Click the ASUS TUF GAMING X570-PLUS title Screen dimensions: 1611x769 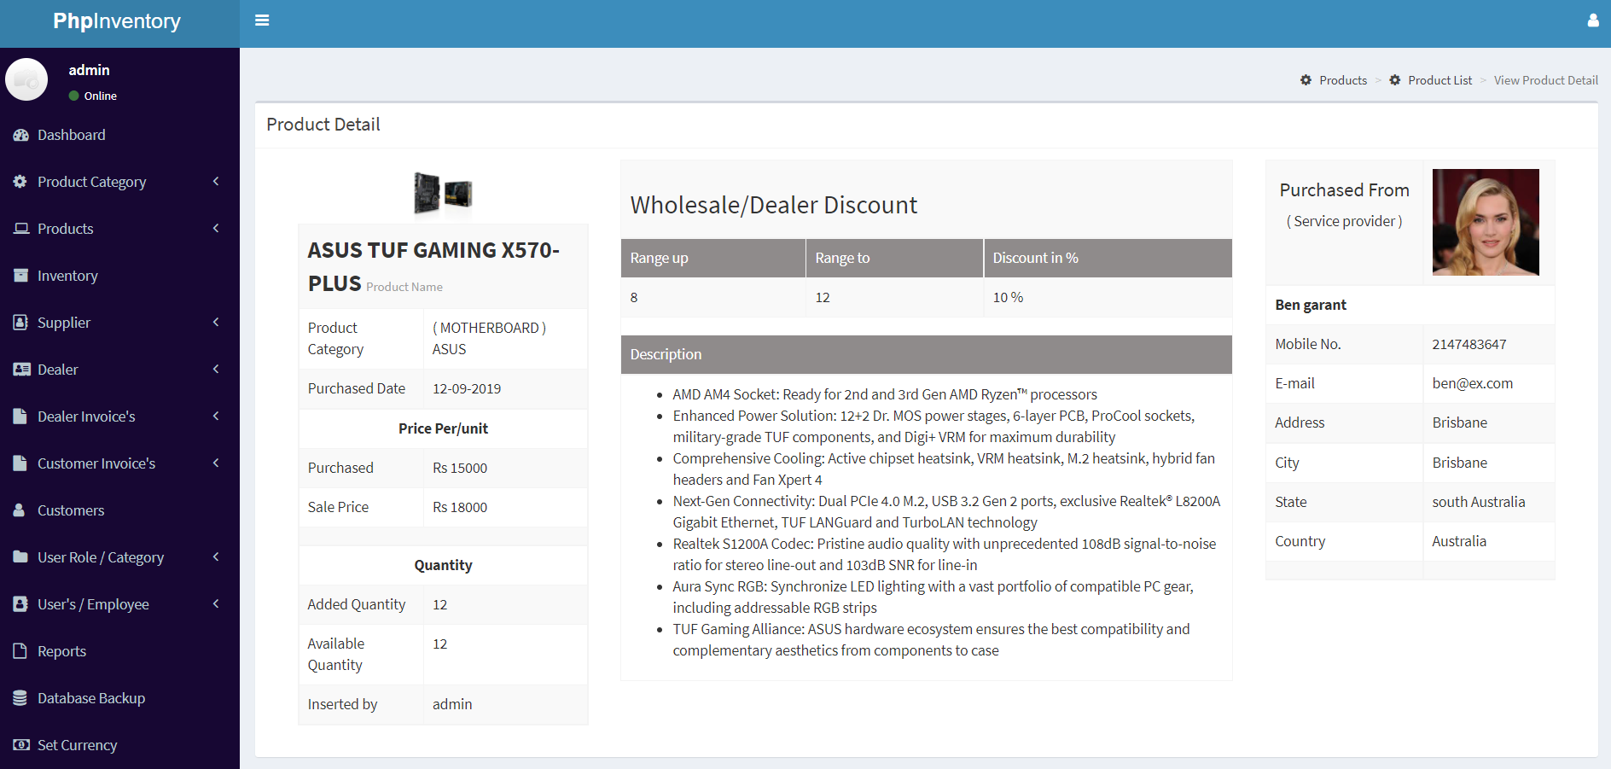[433, 266]
